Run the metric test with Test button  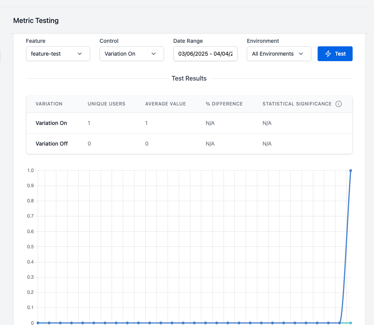click(x=335, y=54)
